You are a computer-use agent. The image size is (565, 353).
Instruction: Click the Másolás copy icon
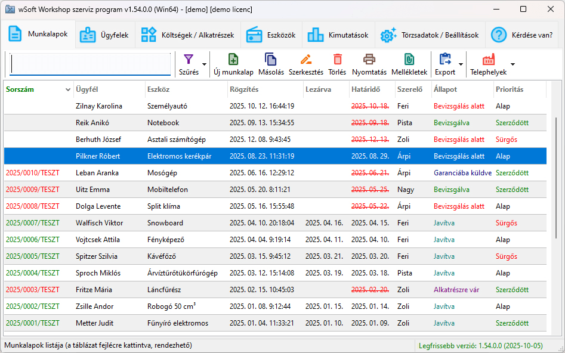click(271, 60)
